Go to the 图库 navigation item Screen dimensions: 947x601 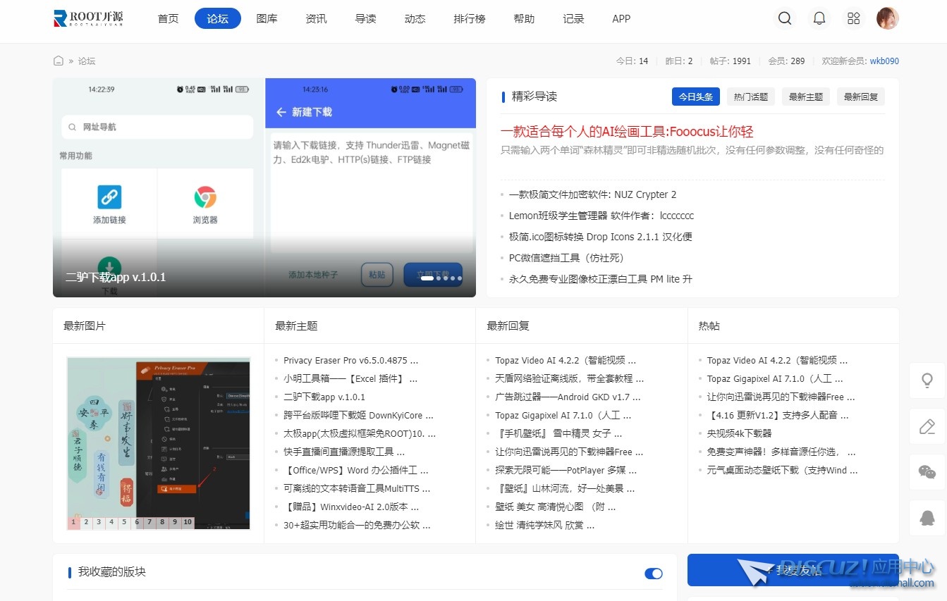[x=267, y=19]
